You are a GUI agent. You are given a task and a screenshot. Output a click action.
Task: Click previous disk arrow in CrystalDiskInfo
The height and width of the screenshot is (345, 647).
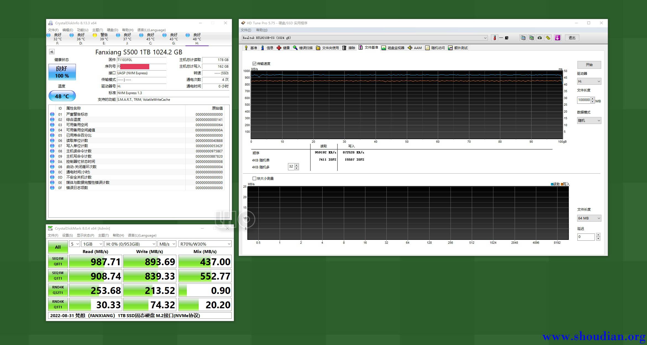pyautogui.click(x=52, y=52)
